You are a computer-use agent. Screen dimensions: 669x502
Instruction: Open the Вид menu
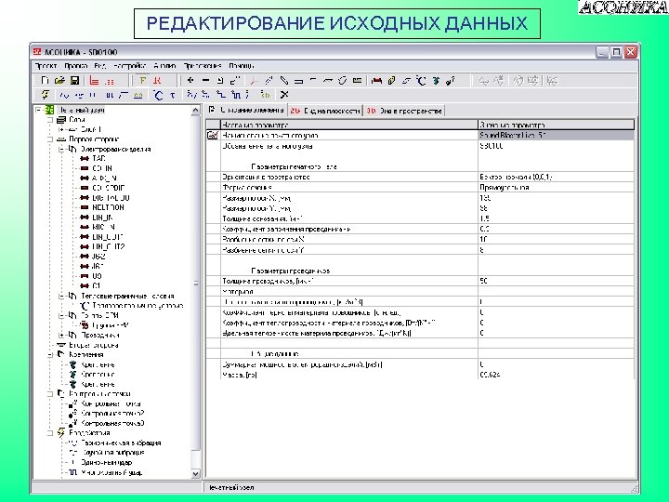click(100, 66)
